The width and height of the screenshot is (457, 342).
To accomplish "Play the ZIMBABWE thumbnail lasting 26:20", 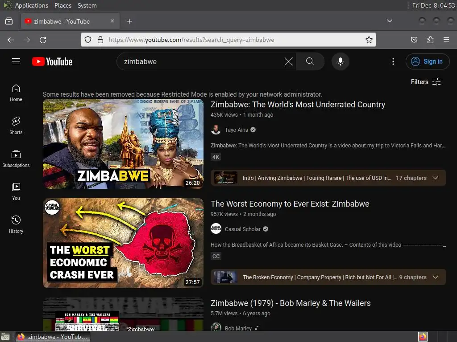I will [123, 144].
